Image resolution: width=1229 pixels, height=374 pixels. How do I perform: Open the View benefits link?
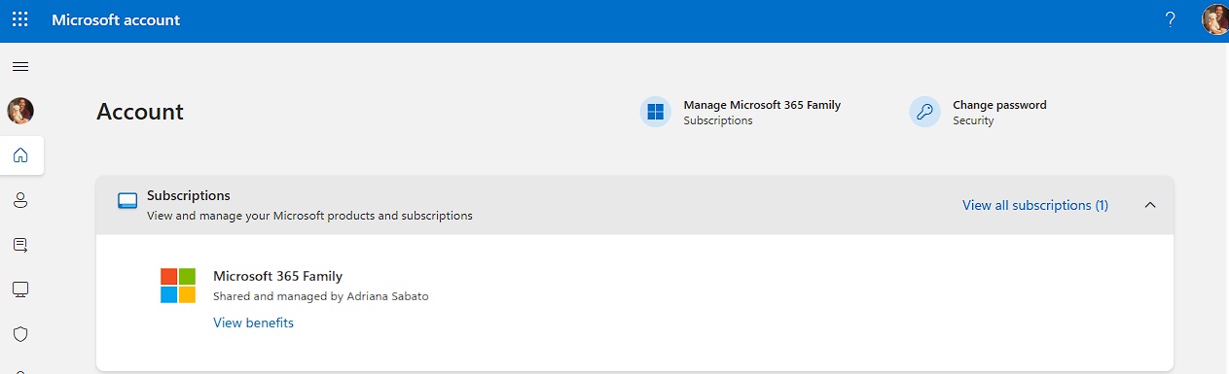click(x=253, y=323)
